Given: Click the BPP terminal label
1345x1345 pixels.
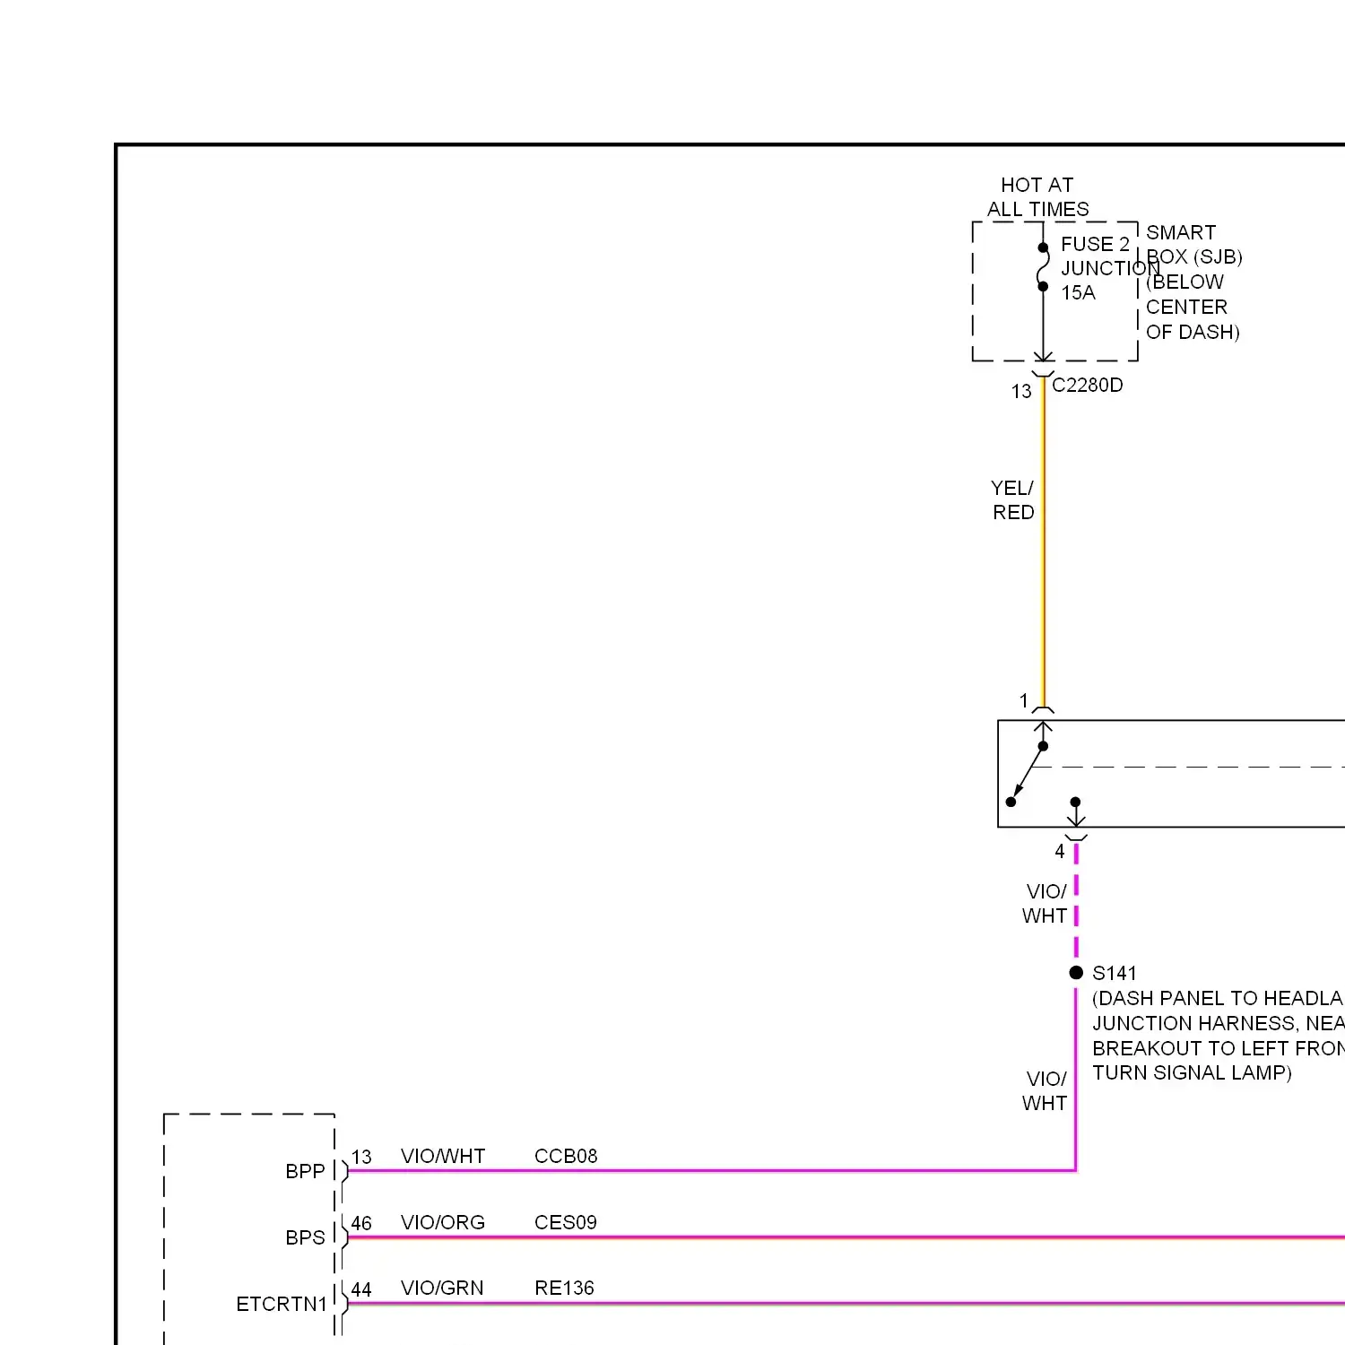Looking at the screenshot, I should (305, 1171).
